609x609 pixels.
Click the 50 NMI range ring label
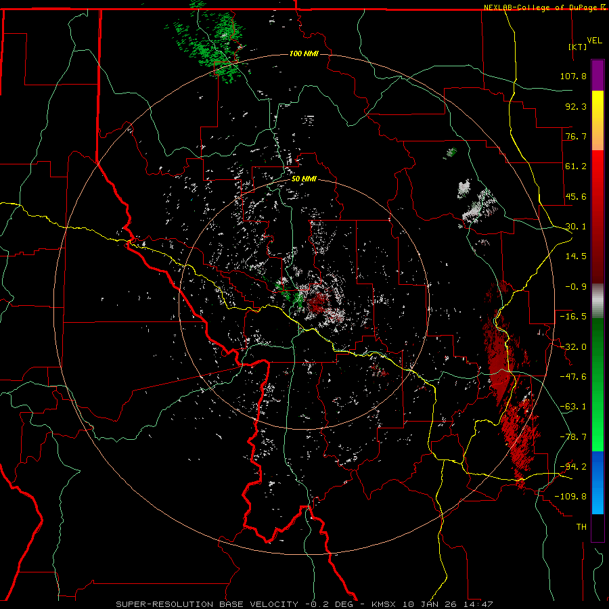pyautogui.click(x=304, y=179)
